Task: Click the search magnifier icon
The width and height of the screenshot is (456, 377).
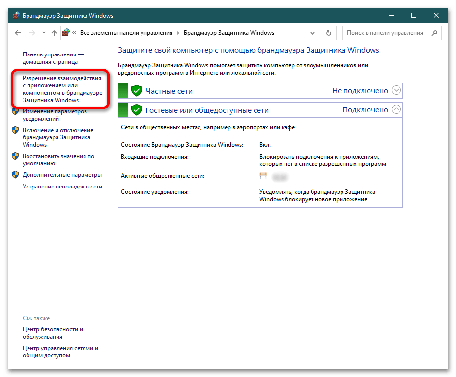Action: point(434,33)
